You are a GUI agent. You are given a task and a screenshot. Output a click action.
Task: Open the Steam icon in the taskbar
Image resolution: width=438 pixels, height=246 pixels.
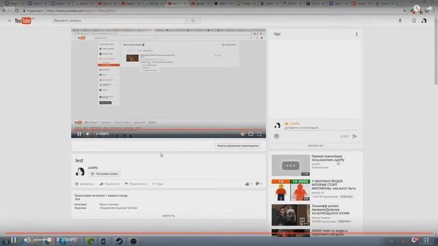click(x=119, y=241)
